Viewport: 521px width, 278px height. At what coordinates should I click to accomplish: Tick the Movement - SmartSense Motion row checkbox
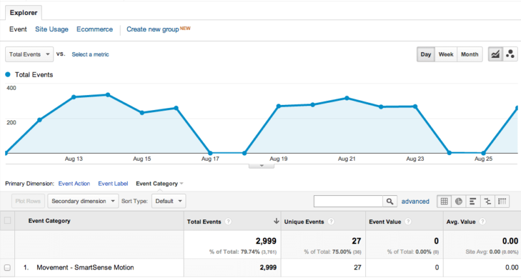tap(7, 268)
